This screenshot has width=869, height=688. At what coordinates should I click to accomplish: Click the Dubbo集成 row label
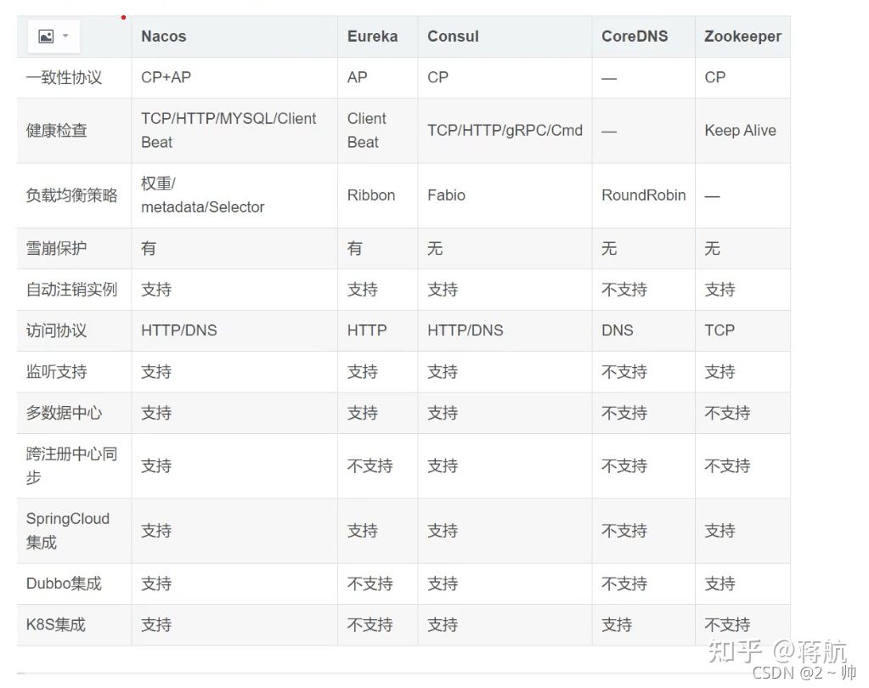point(64,584)
